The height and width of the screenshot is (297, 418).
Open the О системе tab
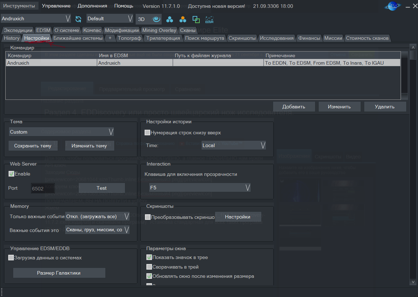tap(67, 30)
